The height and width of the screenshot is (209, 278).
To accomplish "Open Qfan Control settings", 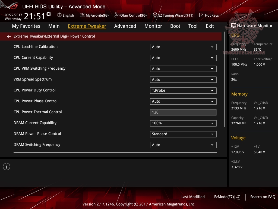I will [x=130, y=15].
